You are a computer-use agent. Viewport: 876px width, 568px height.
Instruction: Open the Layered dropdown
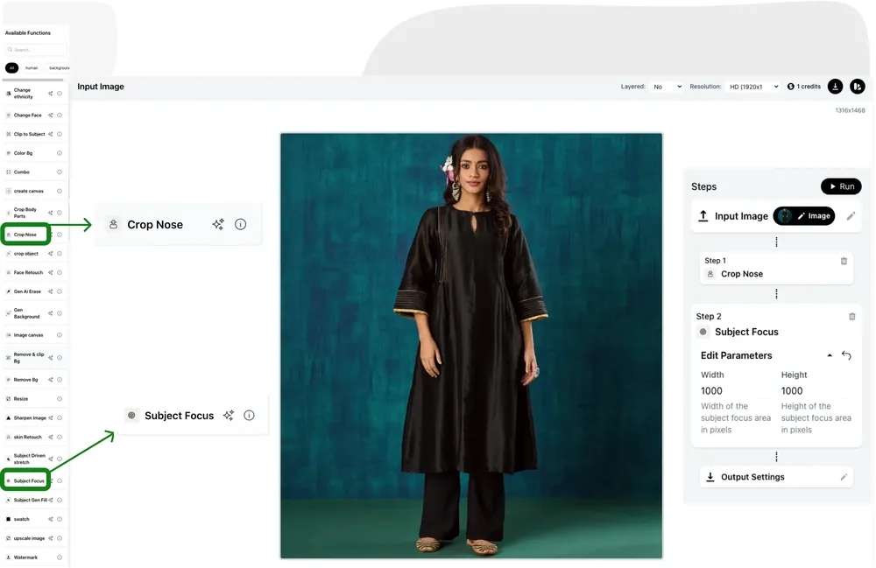tap(667, 87)
